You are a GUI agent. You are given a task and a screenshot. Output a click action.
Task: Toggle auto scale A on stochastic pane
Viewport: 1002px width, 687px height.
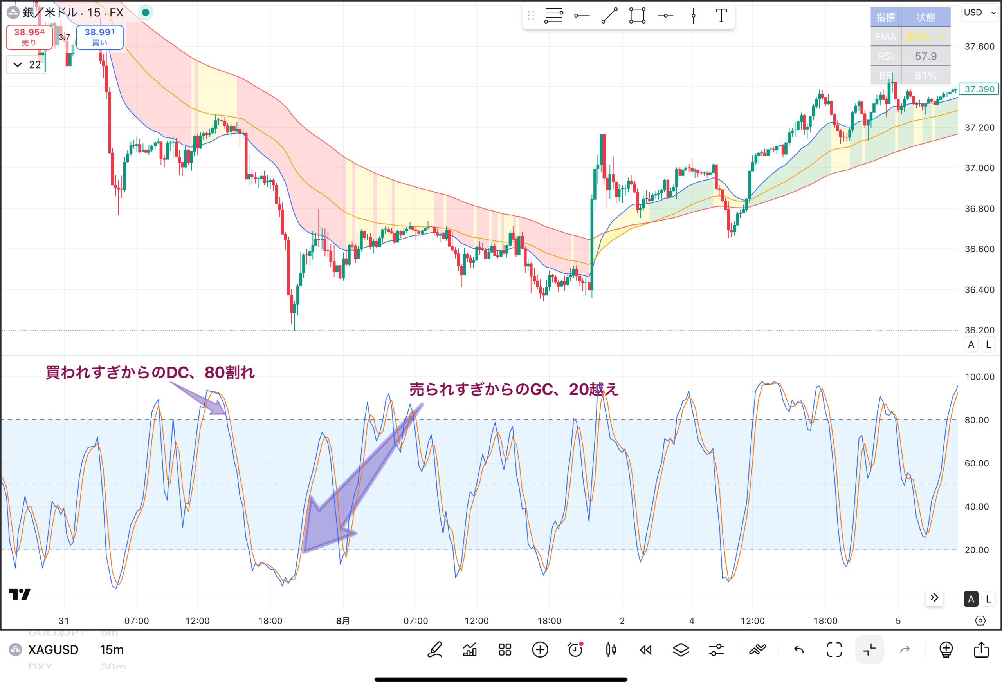point(971,599)
